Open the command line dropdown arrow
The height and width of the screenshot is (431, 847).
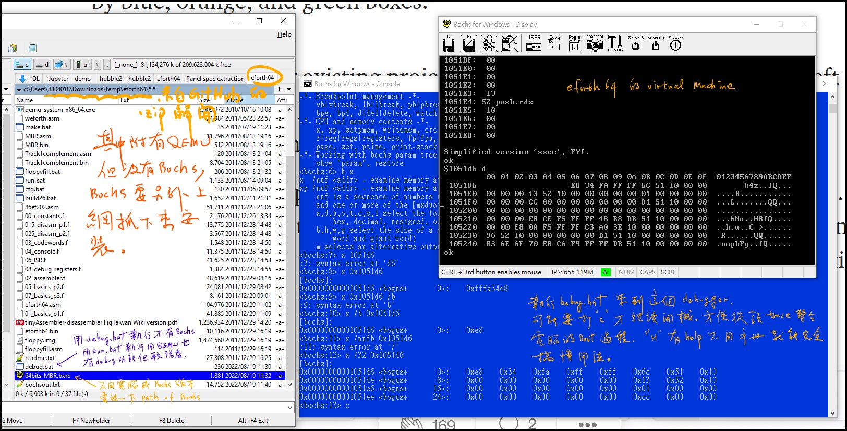[x=290, y=407]
